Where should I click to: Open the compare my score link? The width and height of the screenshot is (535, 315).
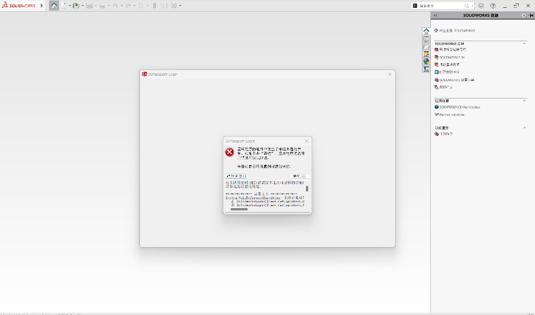pos(447,72)
